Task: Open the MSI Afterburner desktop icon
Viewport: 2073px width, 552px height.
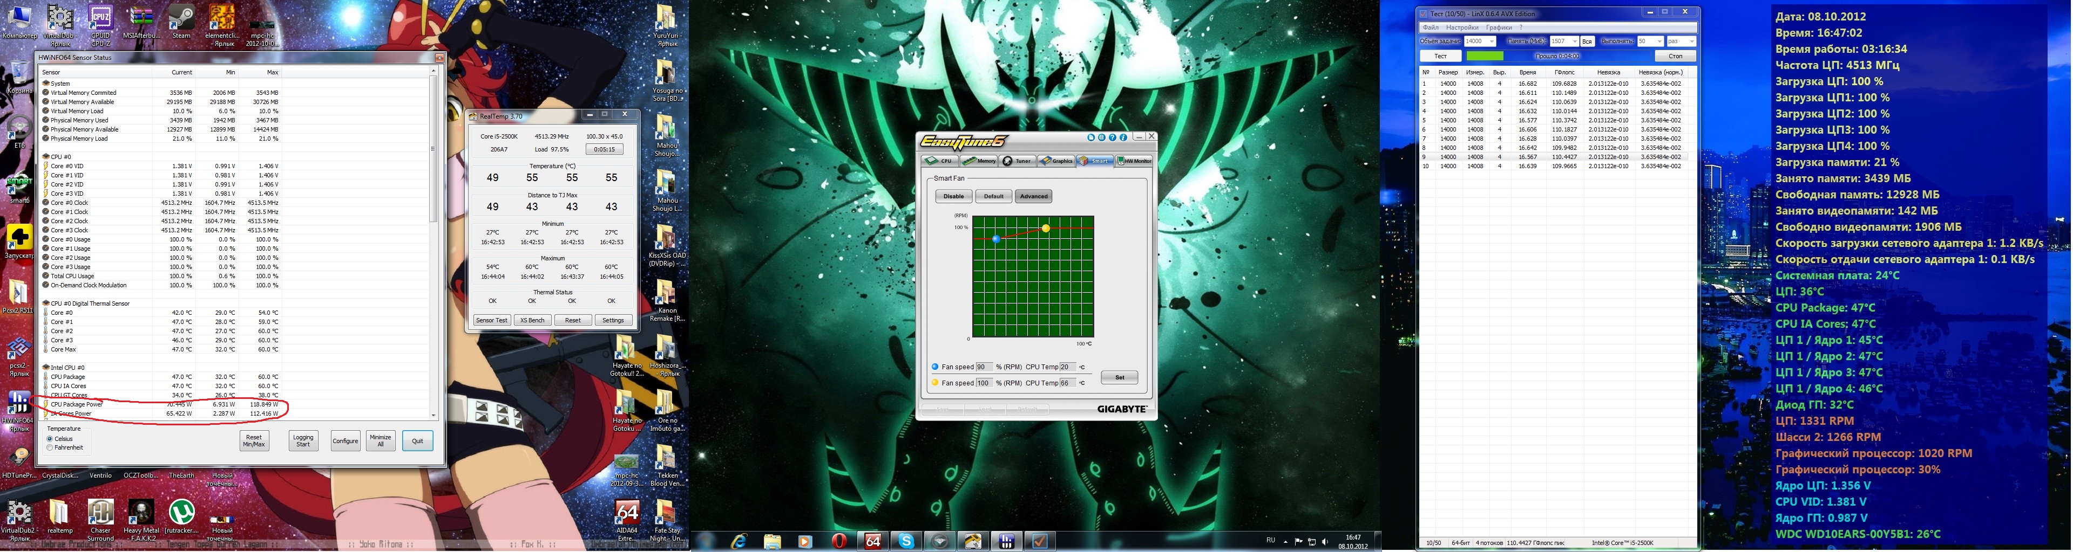Action: tap(140, 20)
